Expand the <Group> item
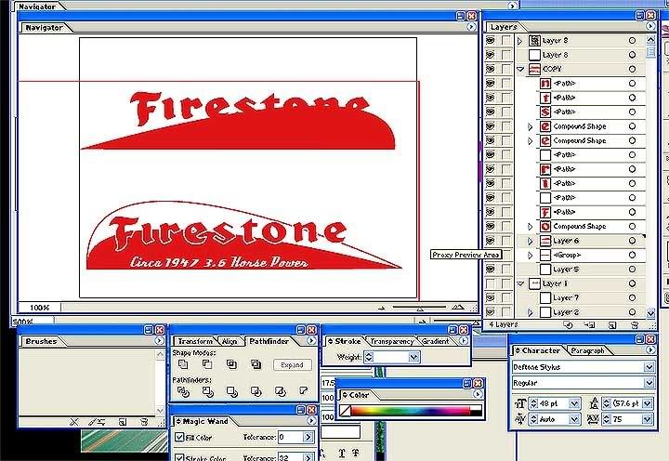 [x=531, y=256]
